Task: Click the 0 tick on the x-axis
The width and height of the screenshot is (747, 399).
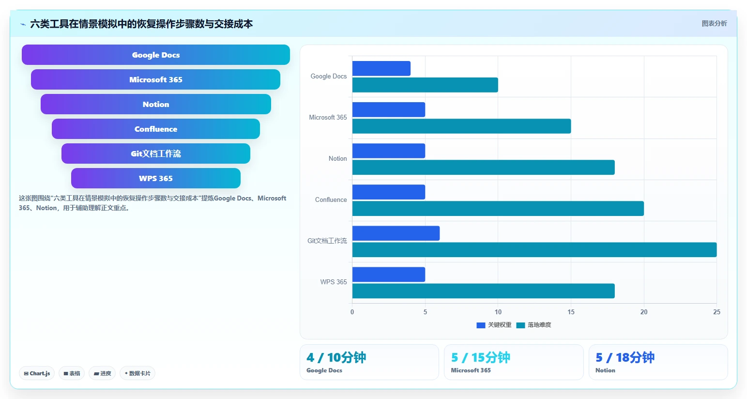Action: click(x=352, y=312)
